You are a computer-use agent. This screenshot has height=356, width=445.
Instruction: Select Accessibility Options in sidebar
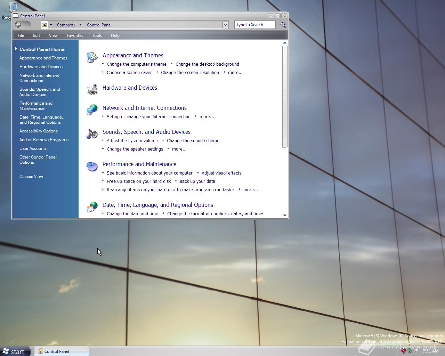pos(39,131)
